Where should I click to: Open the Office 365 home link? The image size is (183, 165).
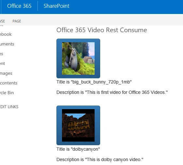pos(19,6)
